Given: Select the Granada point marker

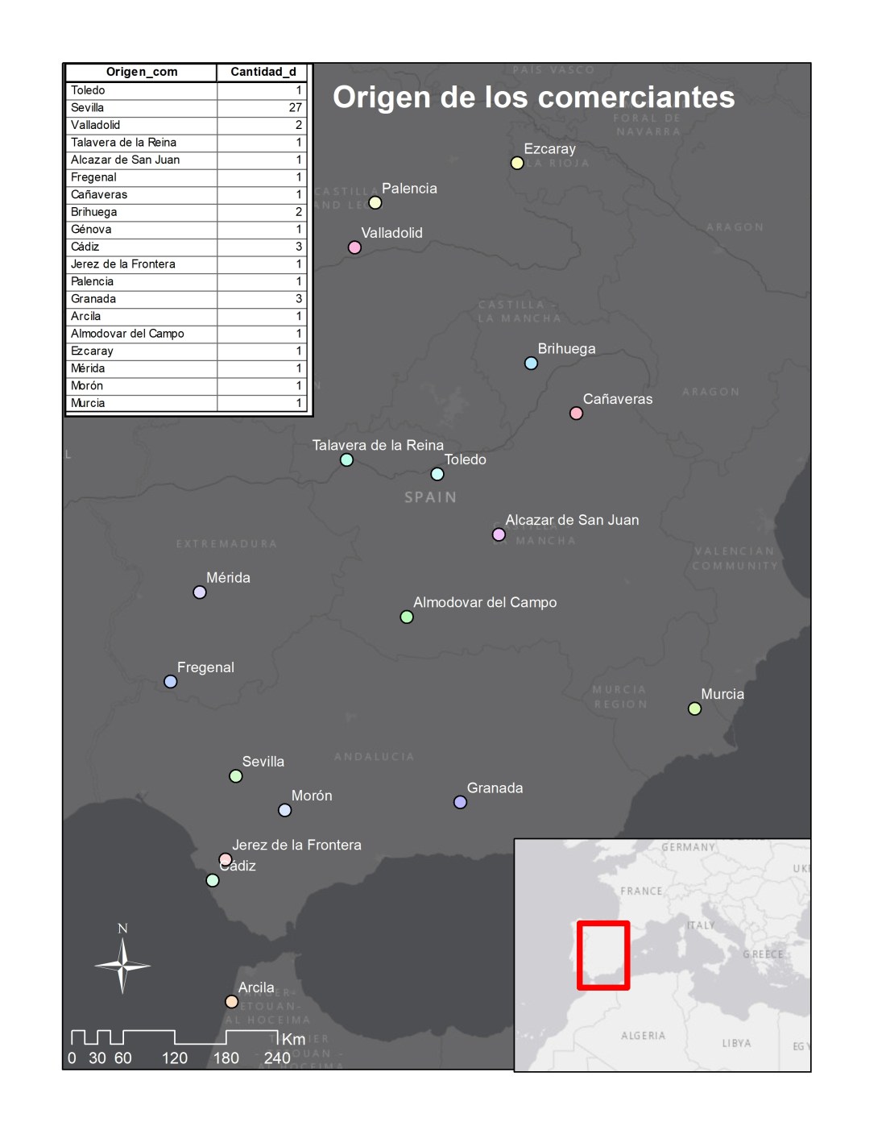Looking at the screenshot, I should (x=460, y=802).
